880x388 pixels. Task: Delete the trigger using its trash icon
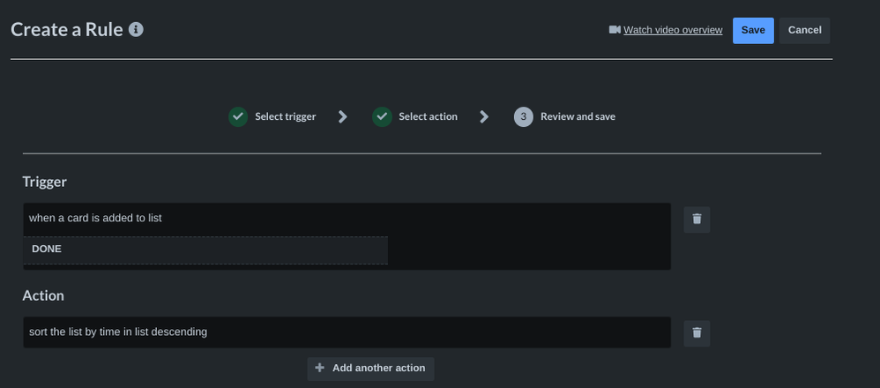(x=697, y=219)
